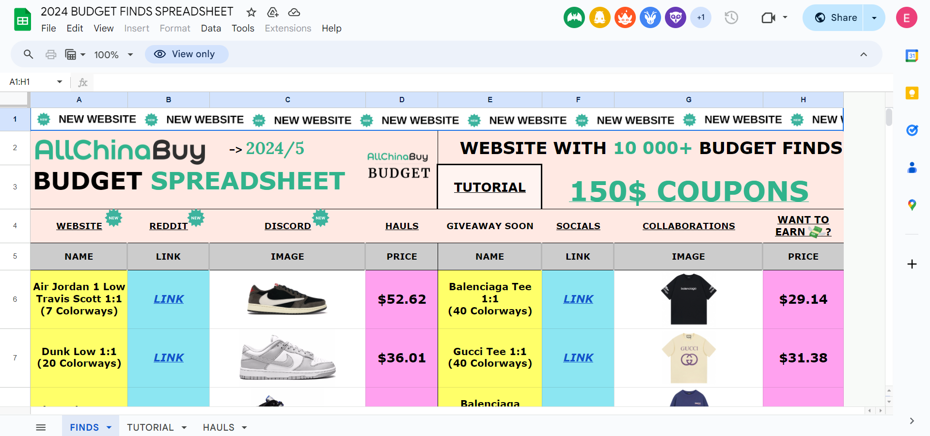Open FINDS sheet tab menu arrow
The width and height of the screenshot is (930, 436).
(x=109, y=427)
